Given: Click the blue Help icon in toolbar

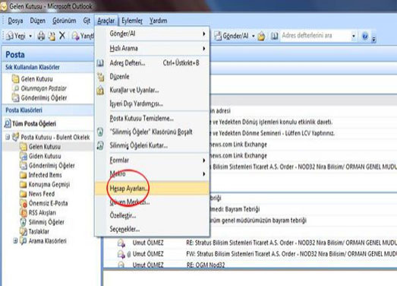Looking at the screenshot, I should click(x=365, y=36).
